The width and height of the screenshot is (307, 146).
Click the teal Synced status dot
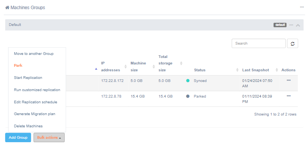click(x=188, y=80)
